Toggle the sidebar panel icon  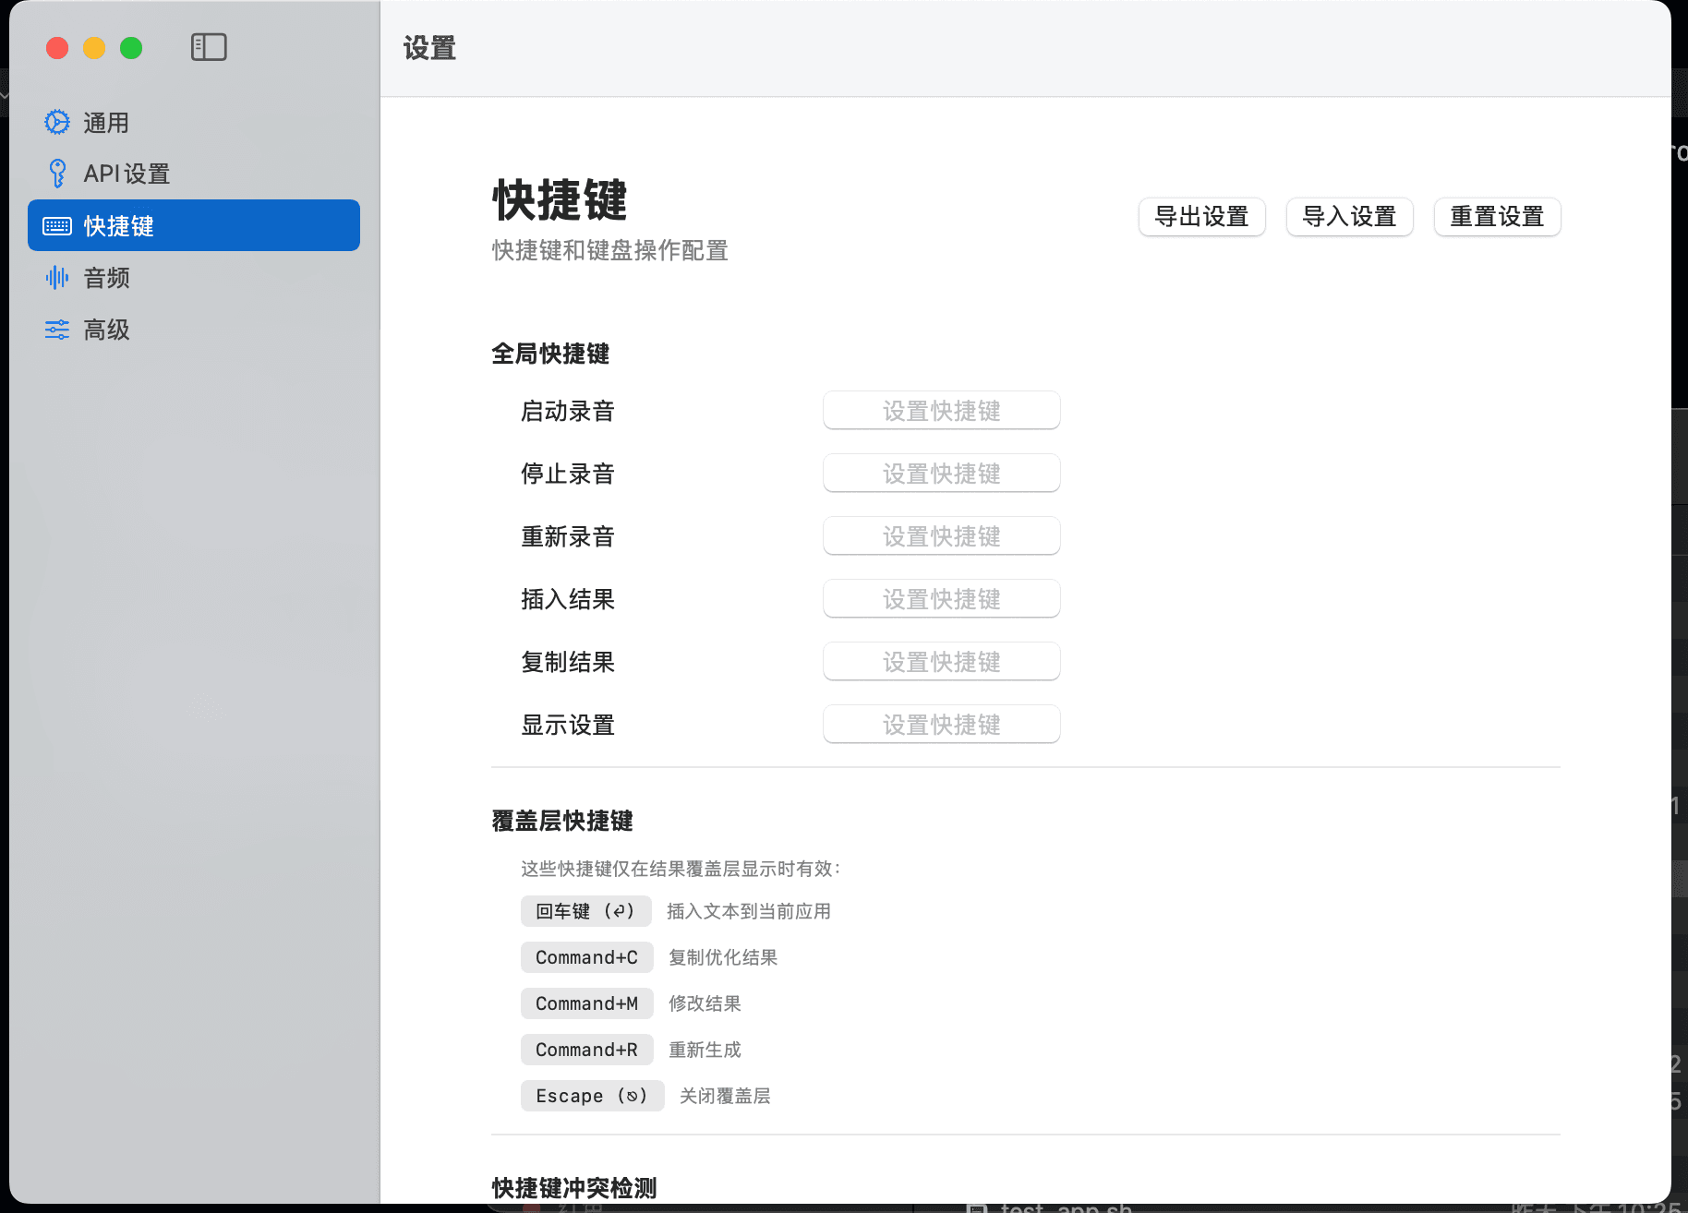(x=209, y=47)
